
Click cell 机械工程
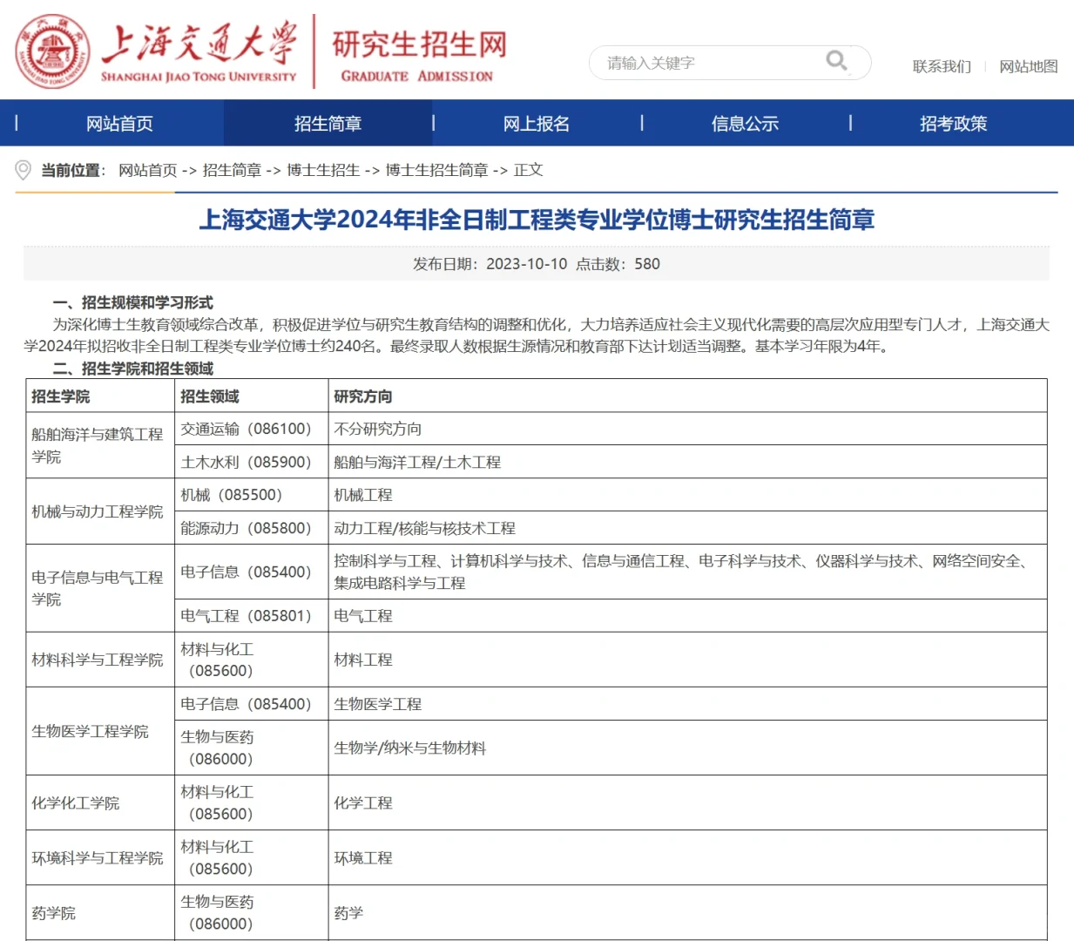coord(688,495)
